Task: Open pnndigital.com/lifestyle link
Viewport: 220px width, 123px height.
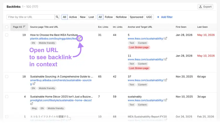Action: (61, 100)
